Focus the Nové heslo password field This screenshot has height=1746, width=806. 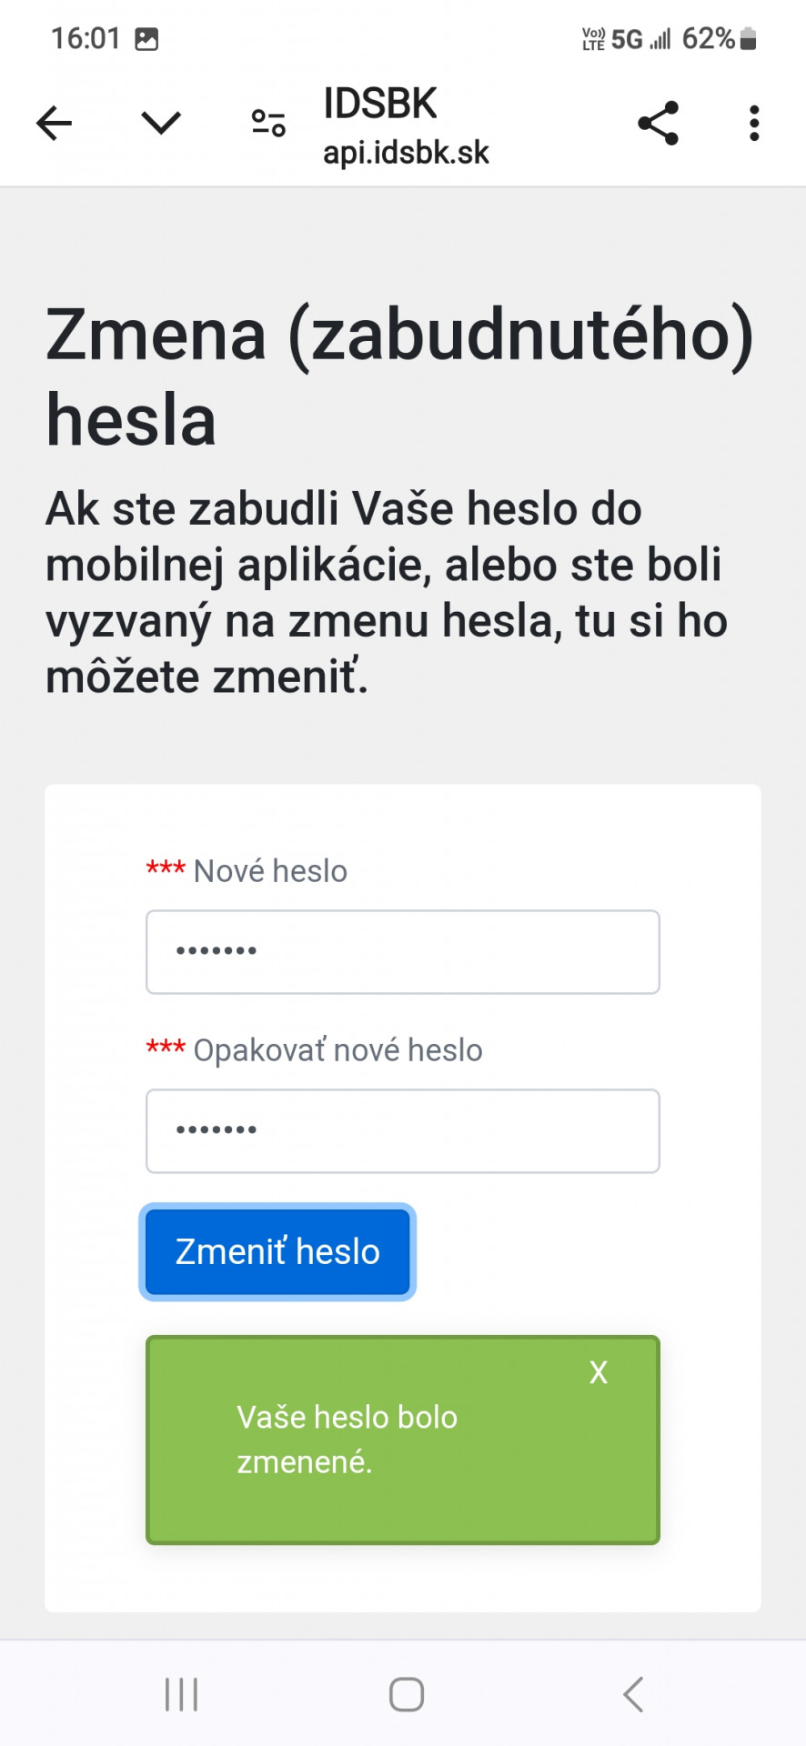[x=402, y=952]
